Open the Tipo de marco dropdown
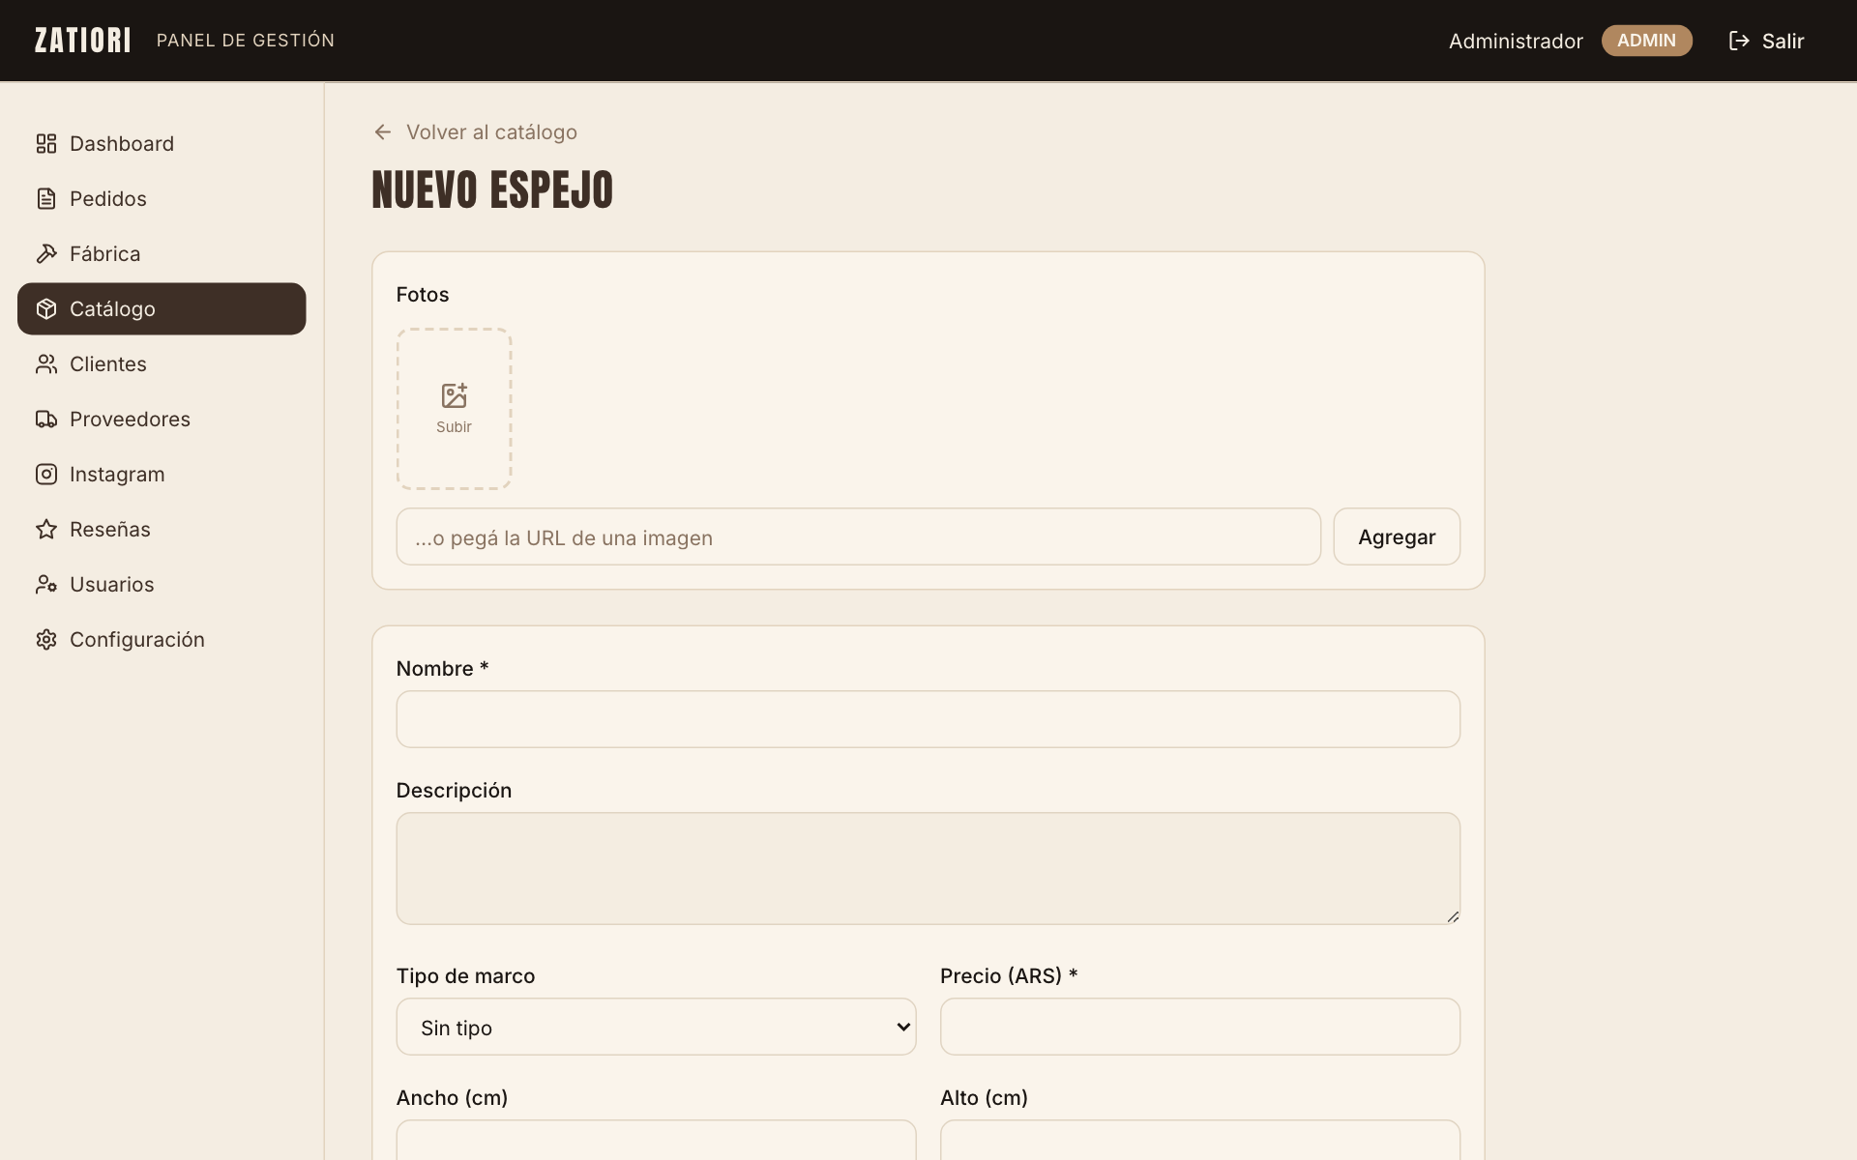Image resolution: width=1857 pixels, height=1160 pixels. (656, 1027)
